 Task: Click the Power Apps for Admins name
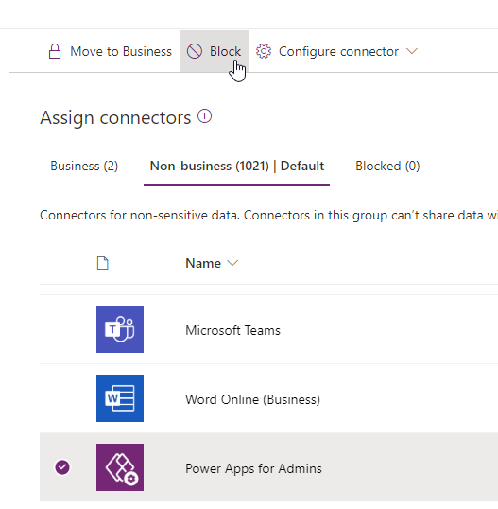point(253,468)
